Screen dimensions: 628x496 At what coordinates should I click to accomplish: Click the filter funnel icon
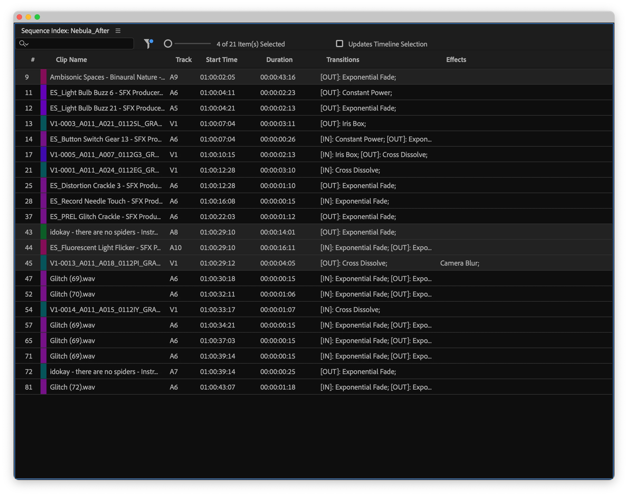pyautogui.click(x=148, y=44)
